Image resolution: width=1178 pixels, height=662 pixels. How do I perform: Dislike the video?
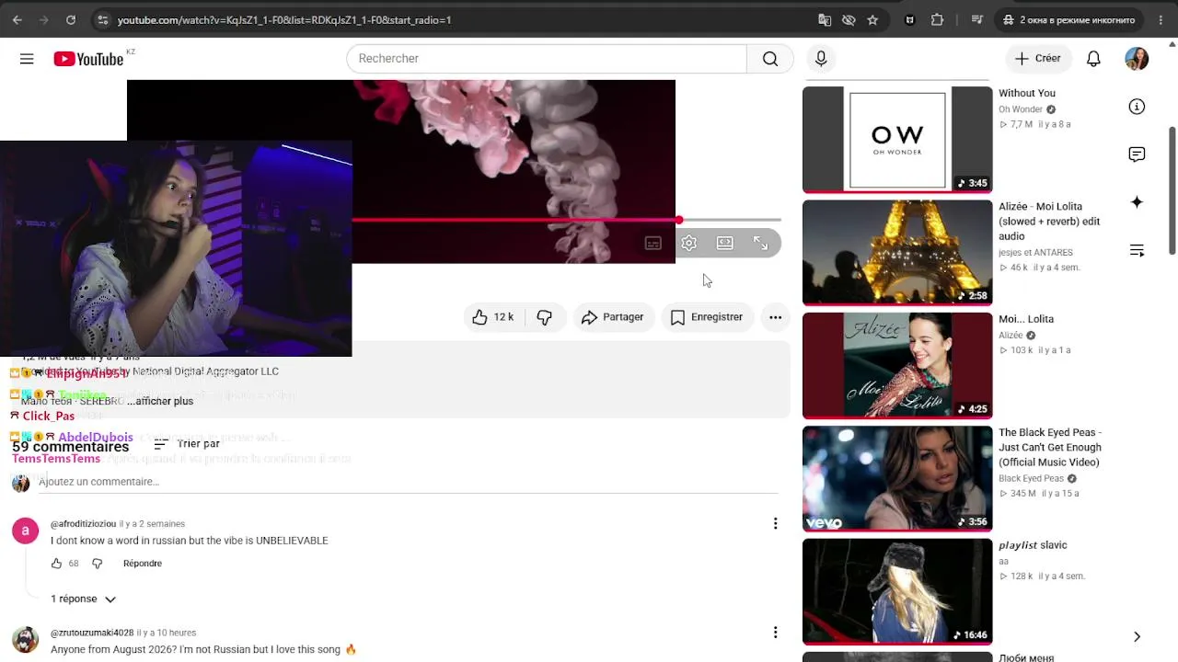(545, 317)
